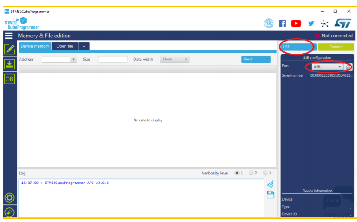Open Memory & File edition pencil icon

coord(9,49)
